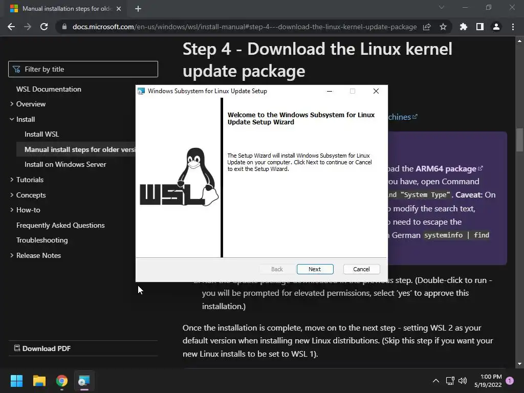Open File Explorer from taskbar
This screenshot has width=524, height=393.
point(39,381)
